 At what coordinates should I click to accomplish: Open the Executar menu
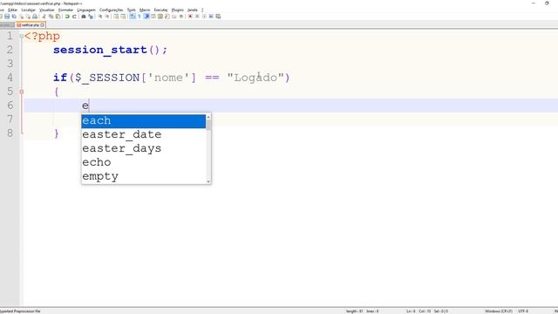160,10
